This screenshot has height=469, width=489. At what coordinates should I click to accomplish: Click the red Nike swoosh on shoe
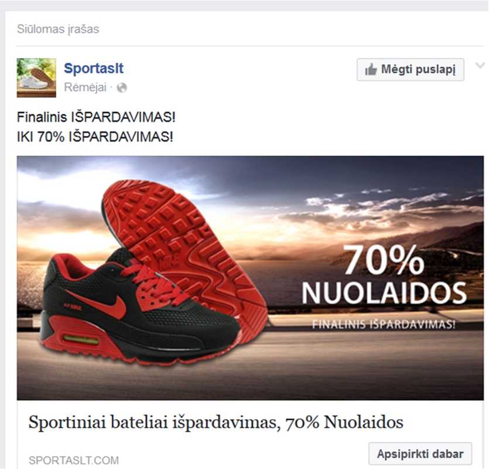(98, 304)
